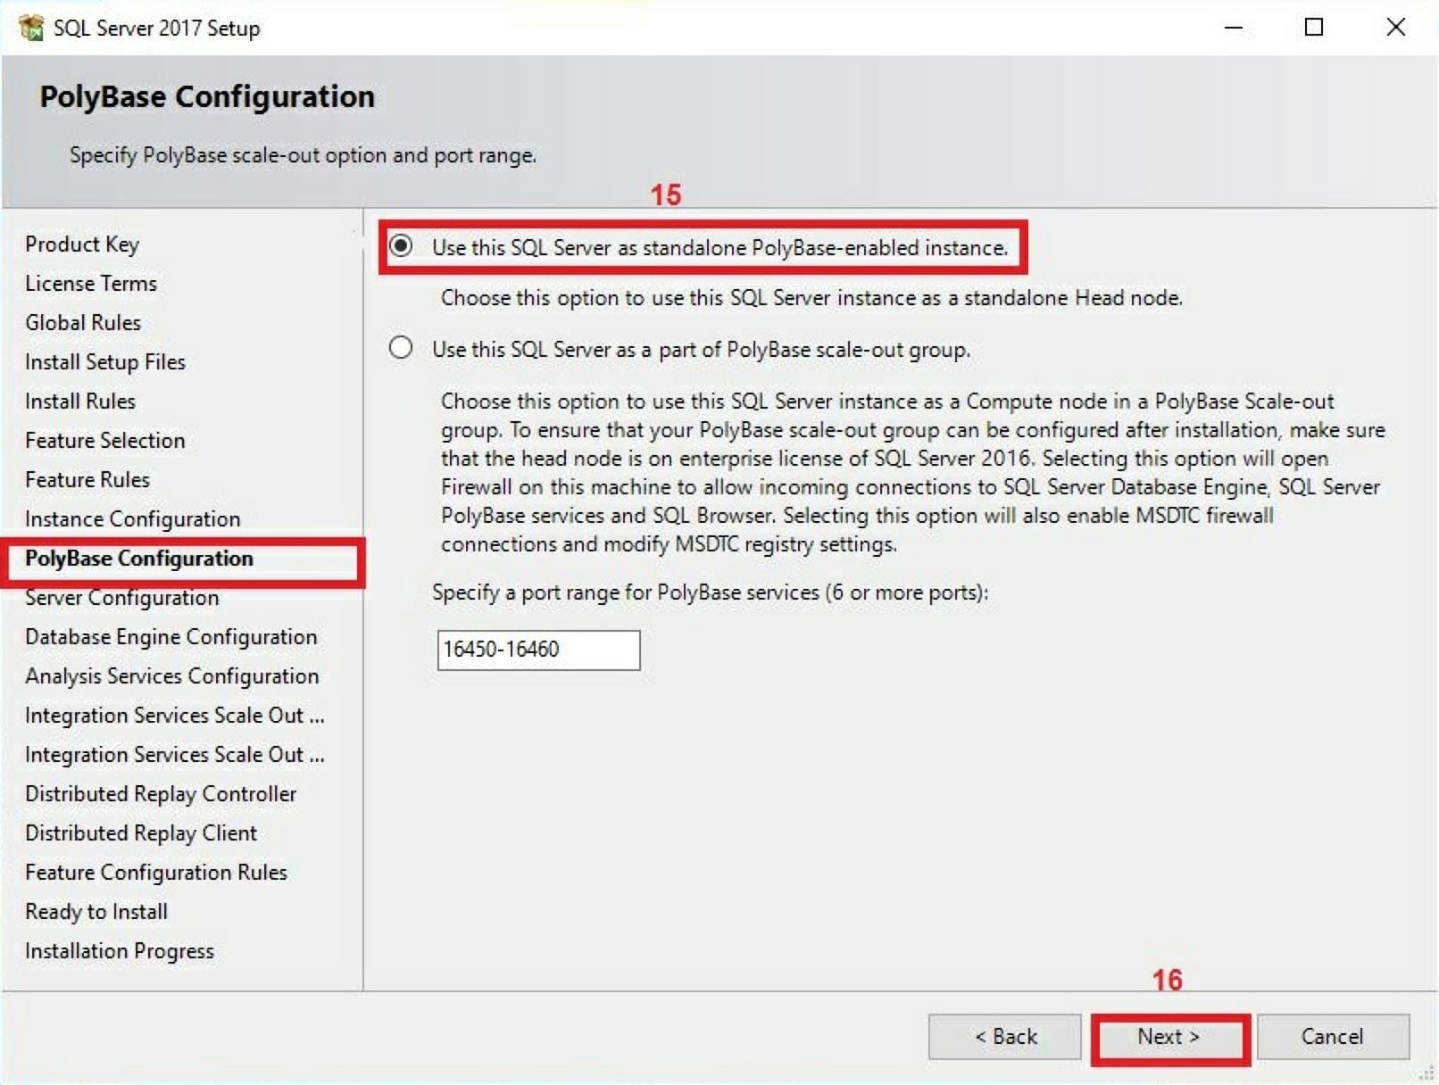The width and height of the screenshot is (1439, 1085).
Task: Select Feature Selection step
Action: pos(105,441)
